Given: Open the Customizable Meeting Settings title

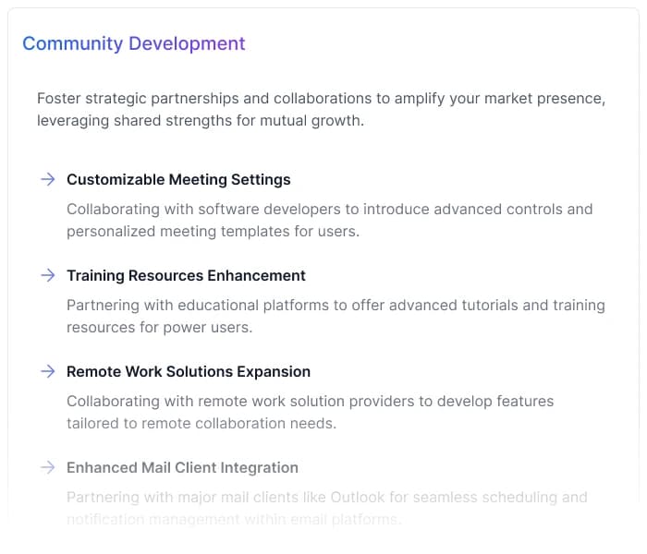Looking at the screenshot, I should (x=178, y=179).
